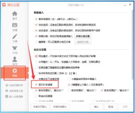Open the 基本 (home) settings page
The image size is (135, 113).
point(15,16)
